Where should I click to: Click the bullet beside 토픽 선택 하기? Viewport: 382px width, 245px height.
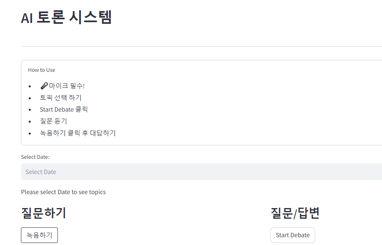(x=30, y=98)
